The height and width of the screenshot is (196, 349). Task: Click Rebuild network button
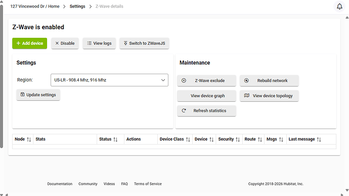pyautogui.click(x=269, y=81)
